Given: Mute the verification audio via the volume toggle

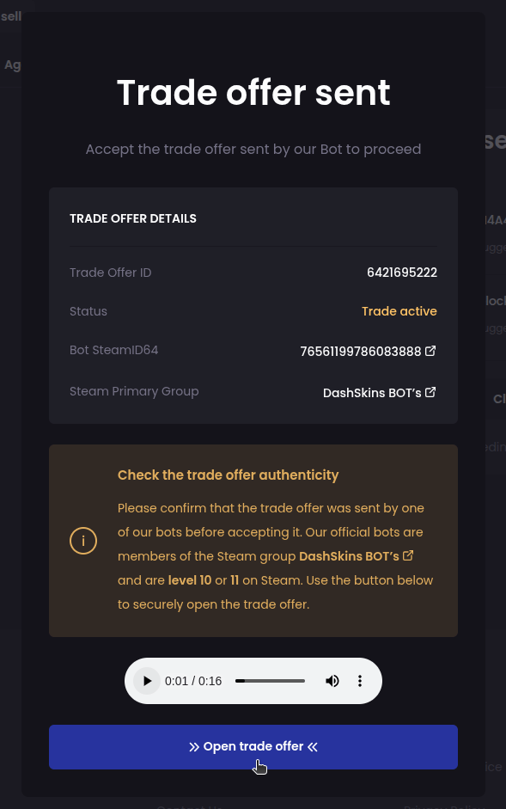Looking at the screenshot, I should (x=332, y=680).
